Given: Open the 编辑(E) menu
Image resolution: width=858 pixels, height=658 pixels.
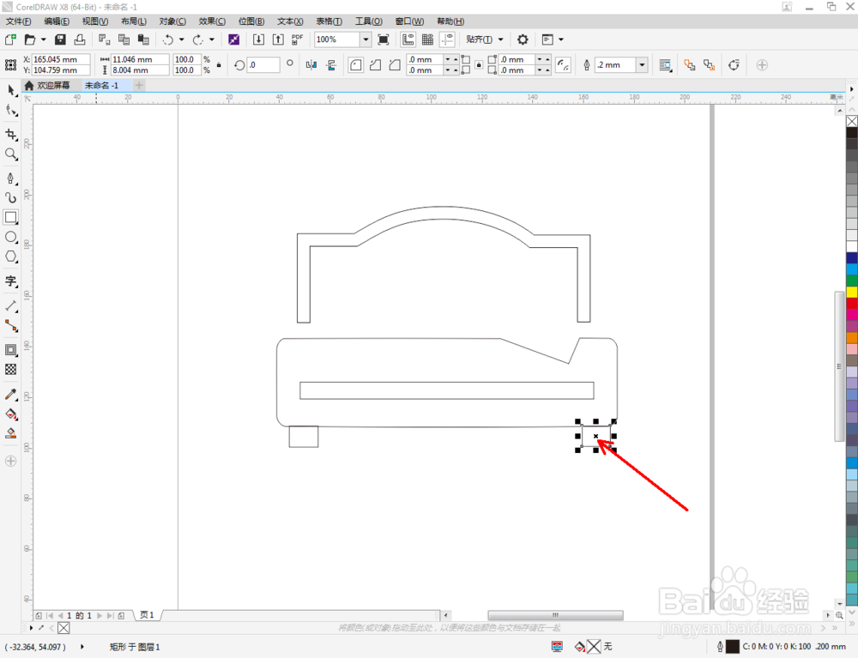Looking at the screenshot, I should 57,21.
